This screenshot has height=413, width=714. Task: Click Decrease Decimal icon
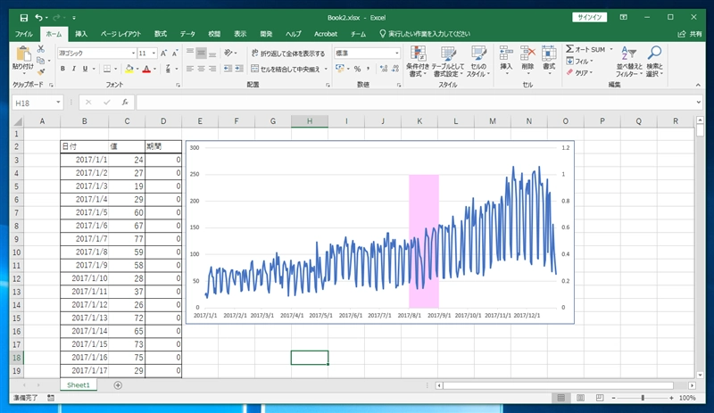395,69
